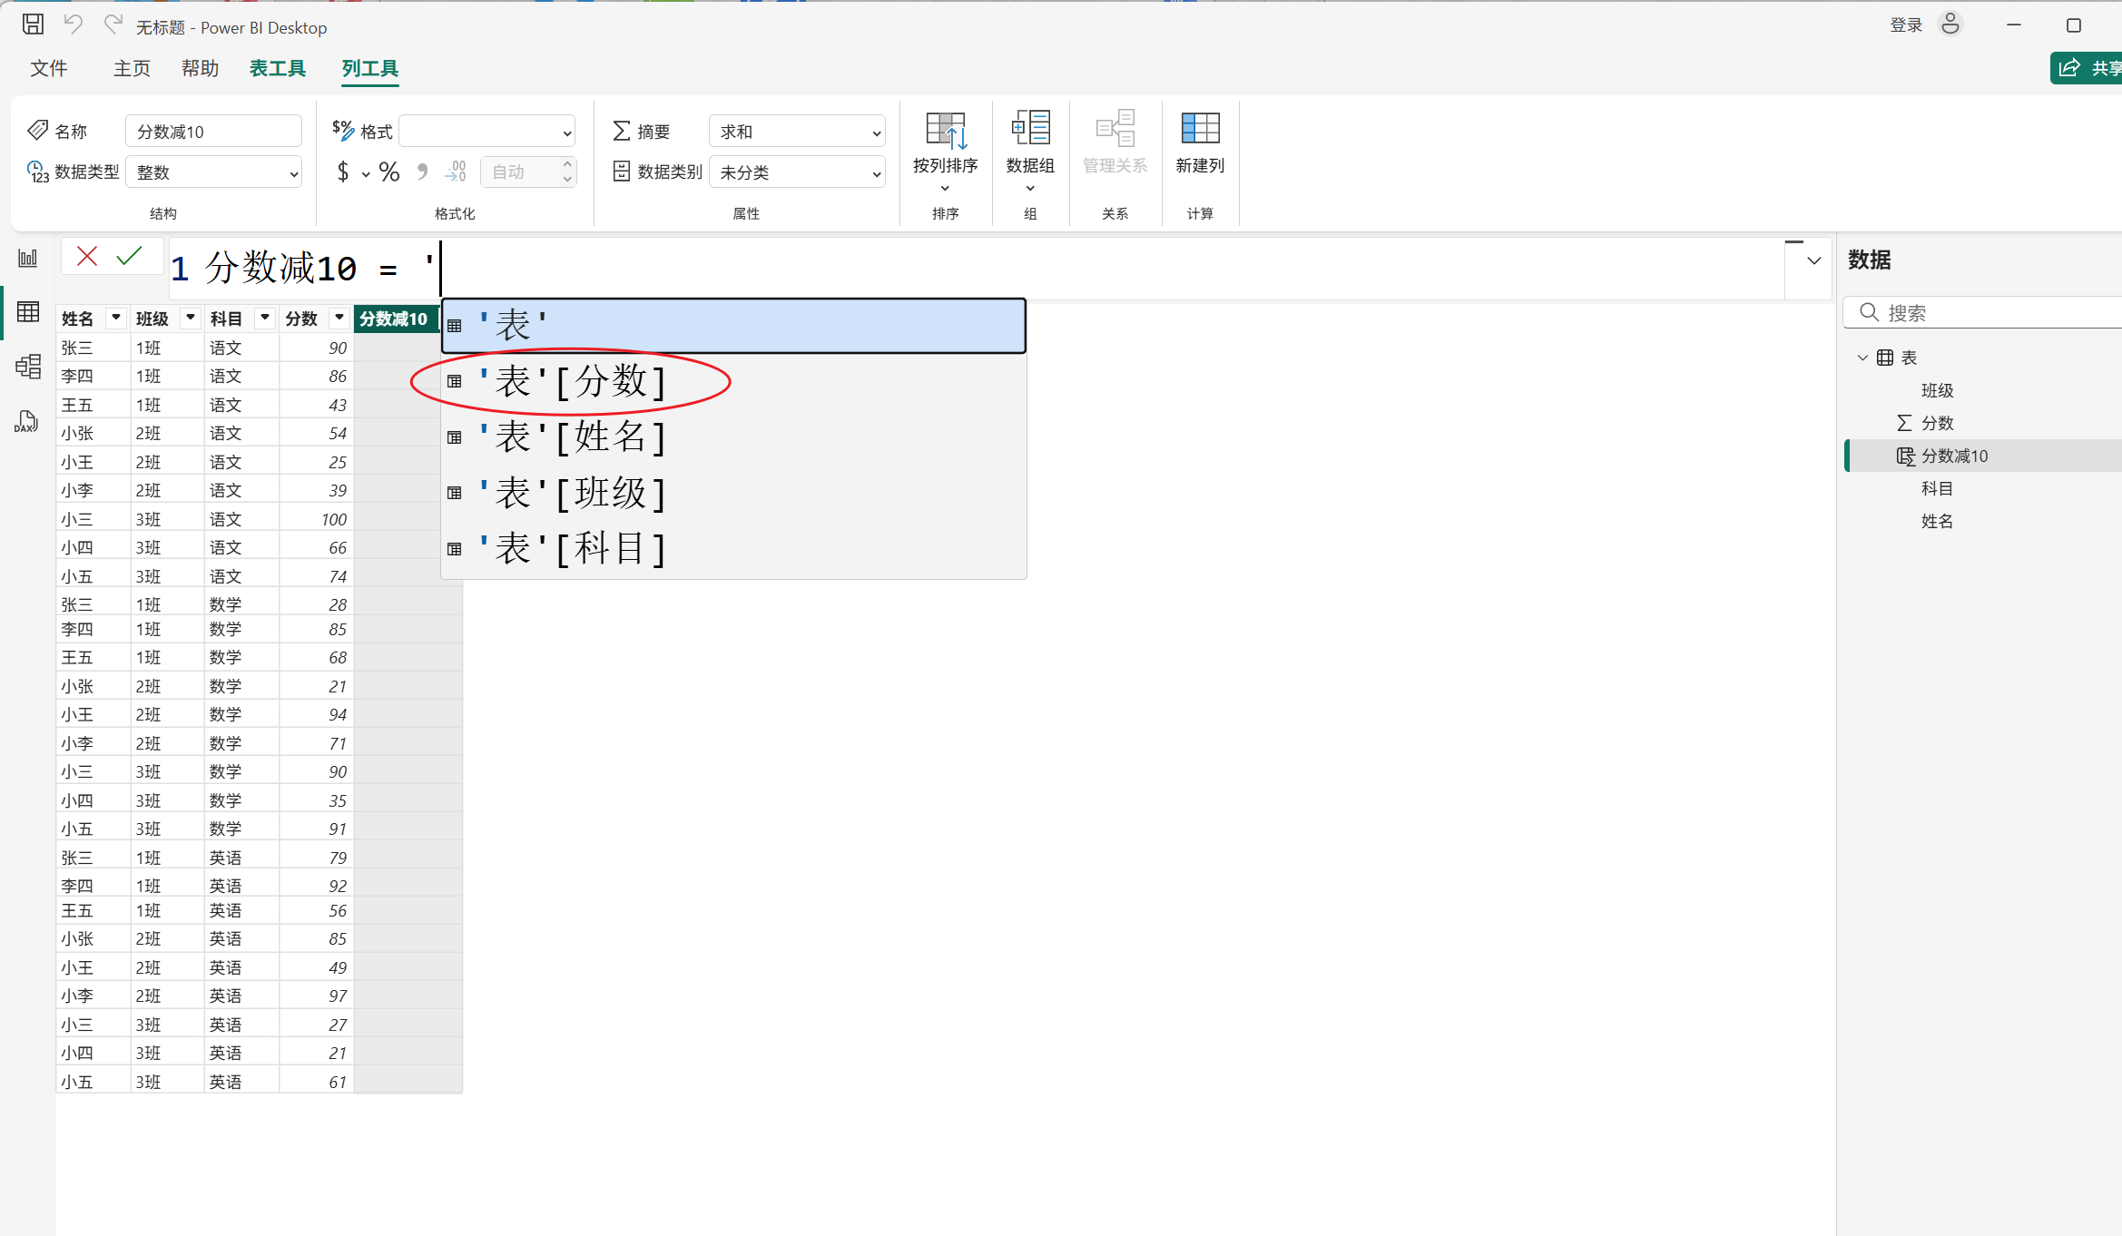
Task: Commit the formula with the green checkmark
Action: [130, 257]
